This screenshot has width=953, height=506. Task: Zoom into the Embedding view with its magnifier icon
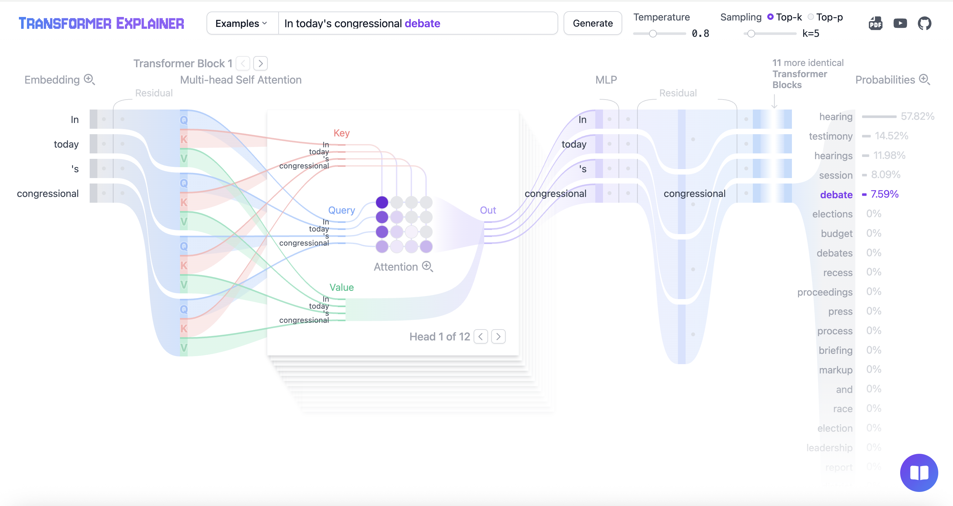[x=89, y=79]
